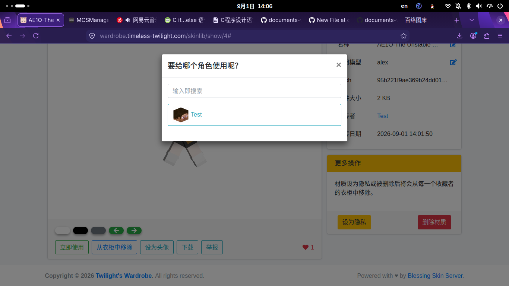Switch to the New File tab
Image resolution: width=509 pixels, height=286 pixels.
[x=329, y=20]
